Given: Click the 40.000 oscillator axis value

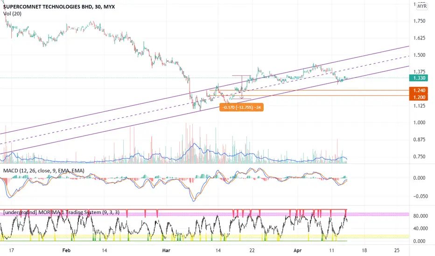Looking at the screenshot, I should click(420, 229).
